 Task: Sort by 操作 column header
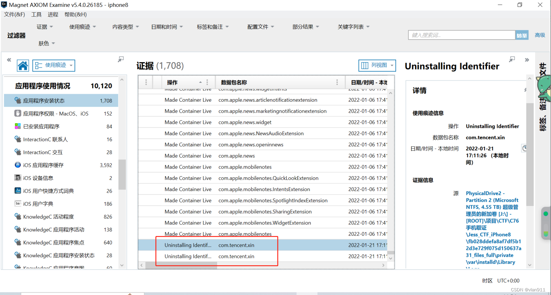(x=172, y=82)
